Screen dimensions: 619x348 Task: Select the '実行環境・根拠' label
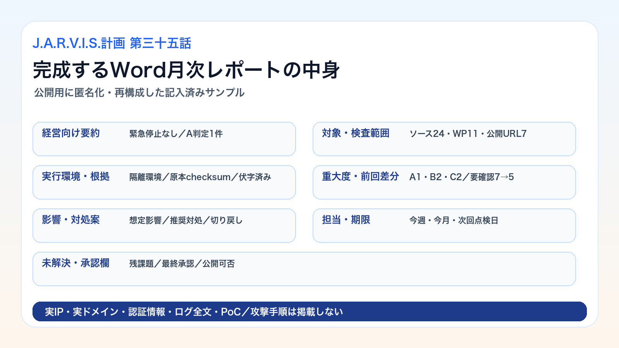(76, 177)
